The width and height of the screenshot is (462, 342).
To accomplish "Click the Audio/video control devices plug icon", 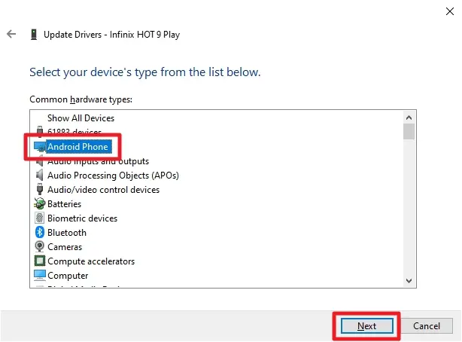I will point(39,189).
